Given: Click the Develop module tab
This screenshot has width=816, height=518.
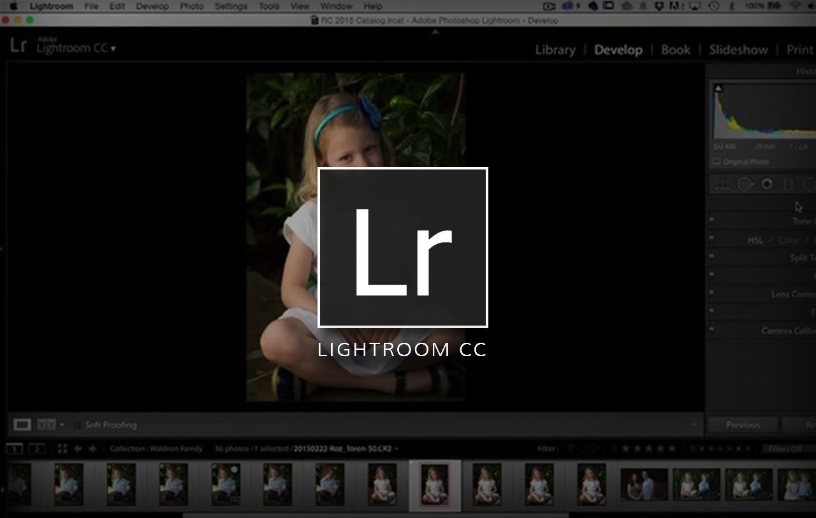Looking at the screenshot, I should (618, 50).
